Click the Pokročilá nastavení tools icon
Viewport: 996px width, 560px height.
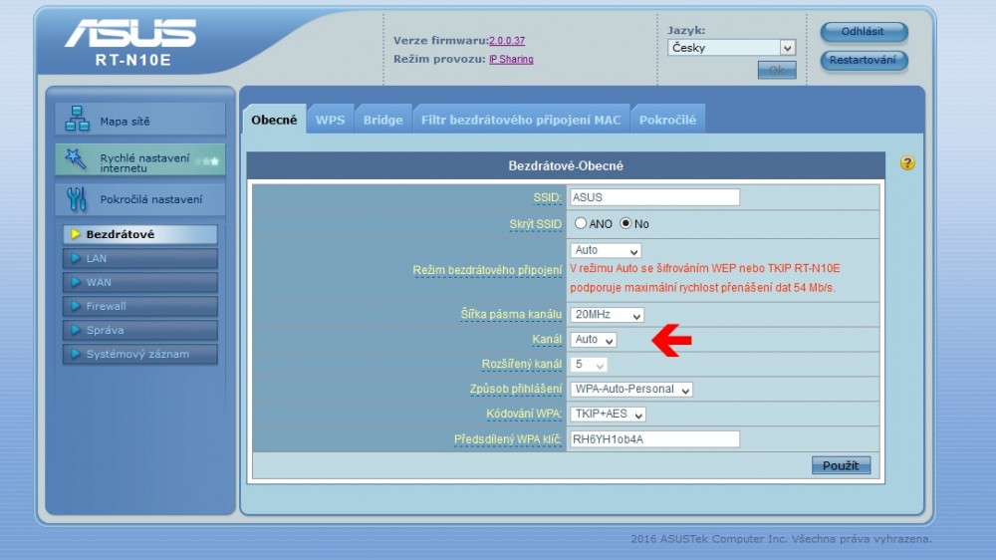pos(77,199)
